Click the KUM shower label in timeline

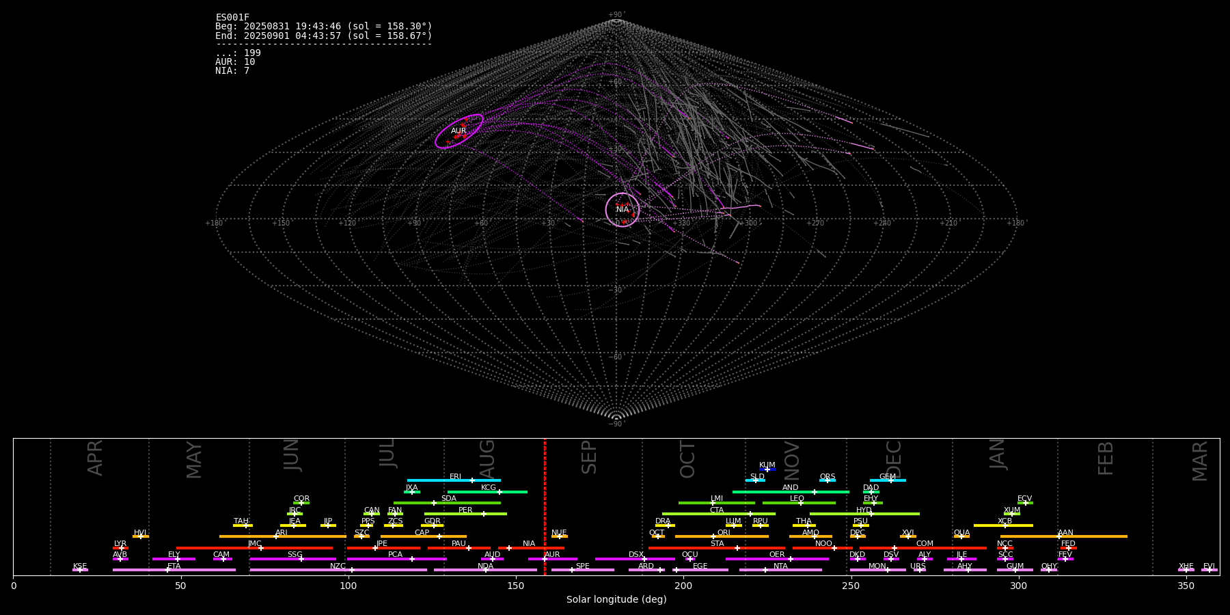point(767,465)
